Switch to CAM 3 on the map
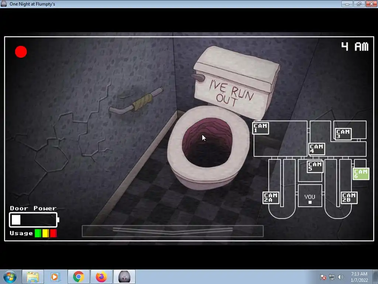 point(343,134)
